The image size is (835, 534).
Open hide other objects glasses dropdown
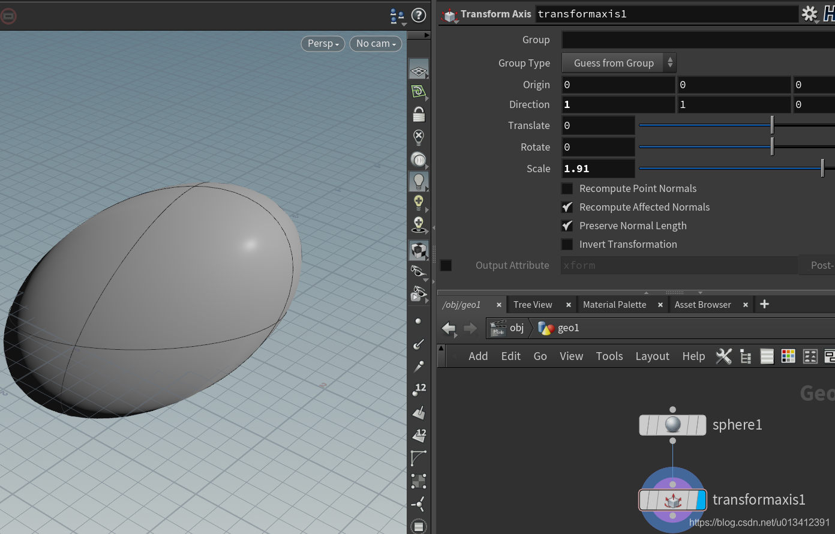418,272
